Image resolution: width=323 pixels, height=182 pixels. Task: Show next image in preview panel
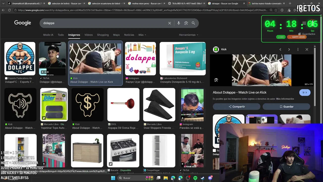289,49
